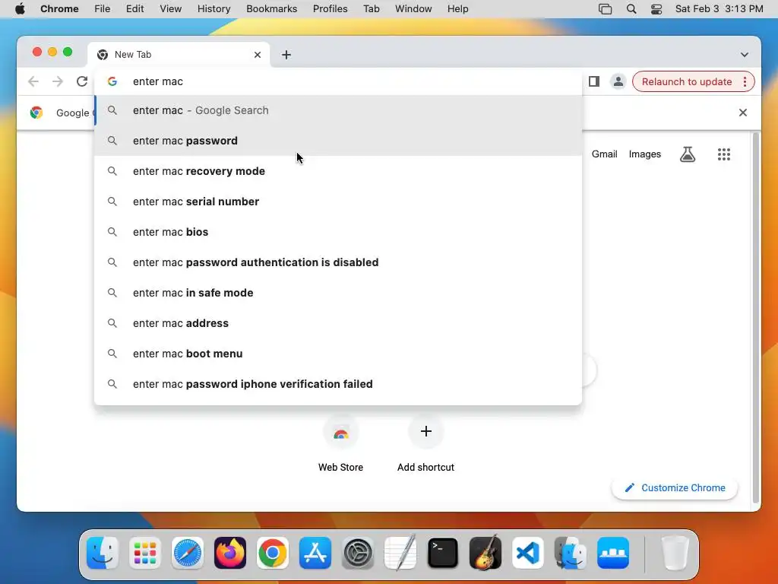Select suggestion enter mac recovery mode
The height and width of the screenshot is (584, 778).
[338, 171]
